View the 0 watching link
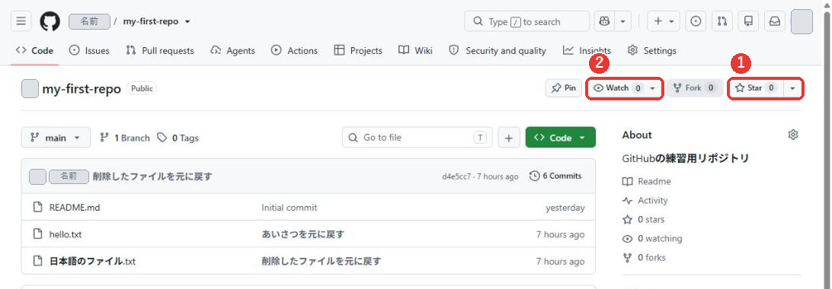 [653, 238]
